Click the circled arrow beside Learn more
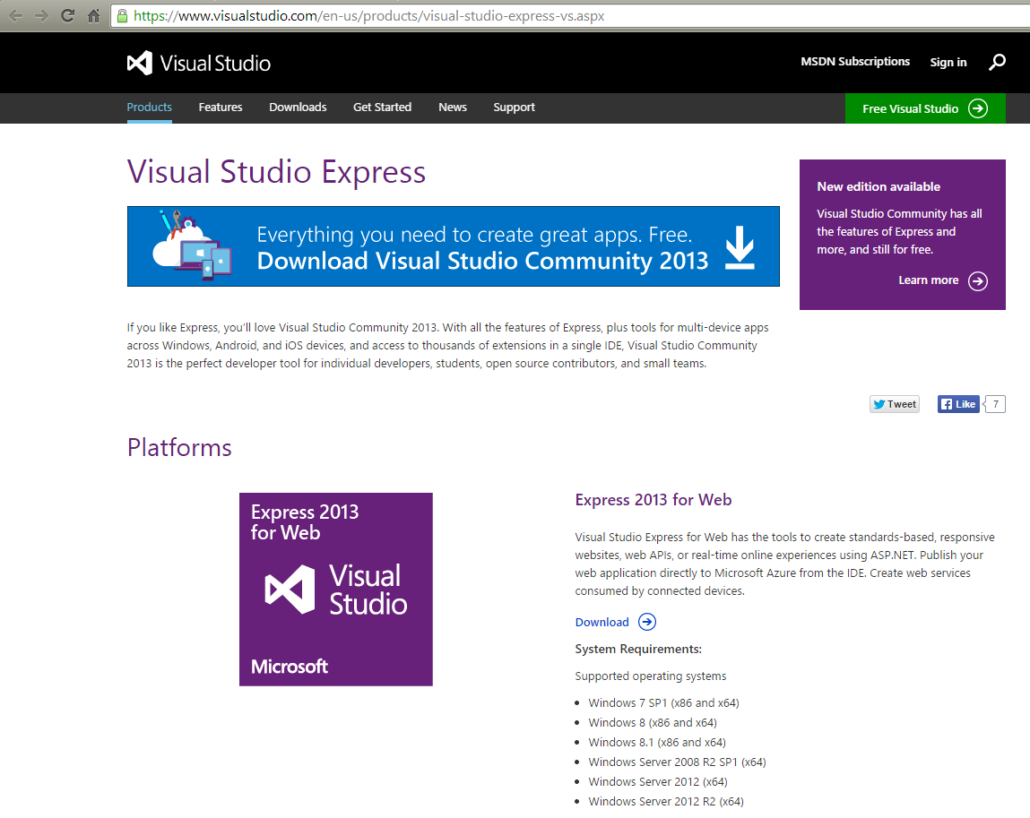Screen dimensions: 1030x818 (978, 281)
